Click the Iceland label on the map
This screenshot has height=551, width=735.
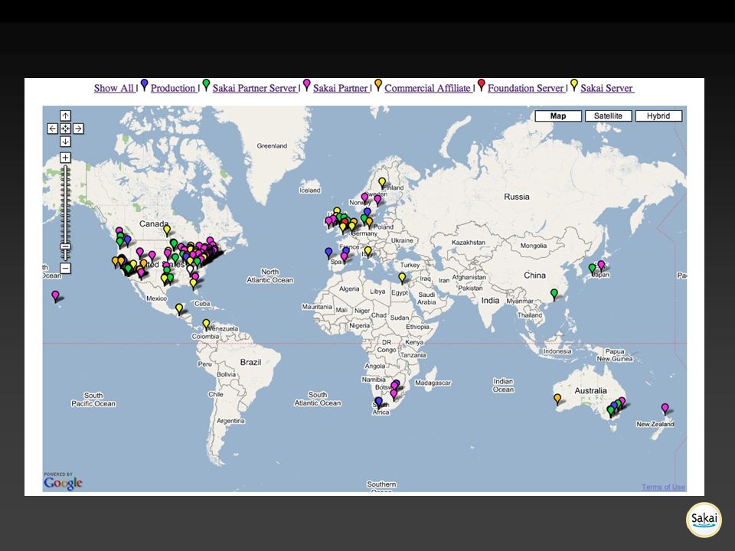310,191
